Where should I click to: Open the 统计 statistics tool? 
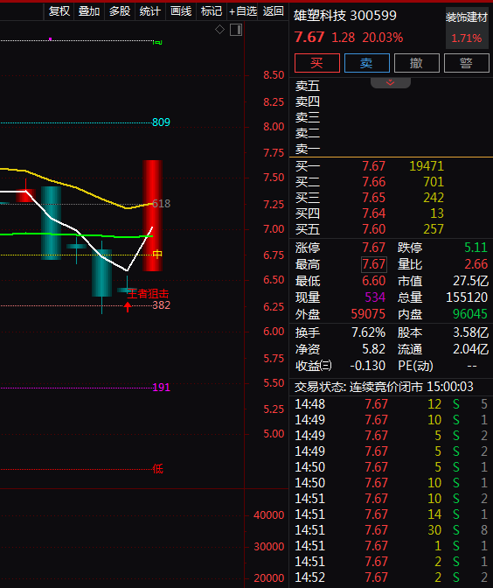pyautogui.click(x=149, y=11)
